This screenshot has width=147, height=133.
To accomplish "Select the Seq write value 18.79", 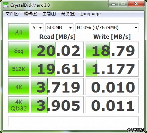I will 112,50.
